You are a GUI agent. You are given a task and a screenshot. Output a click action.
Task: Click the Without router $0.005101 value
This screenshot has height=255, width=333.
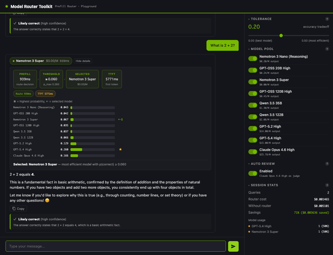coord(322,206)
